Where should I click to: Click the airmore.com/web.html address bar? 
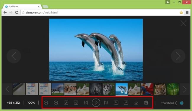pyautogui.click(x=102, y=12)
